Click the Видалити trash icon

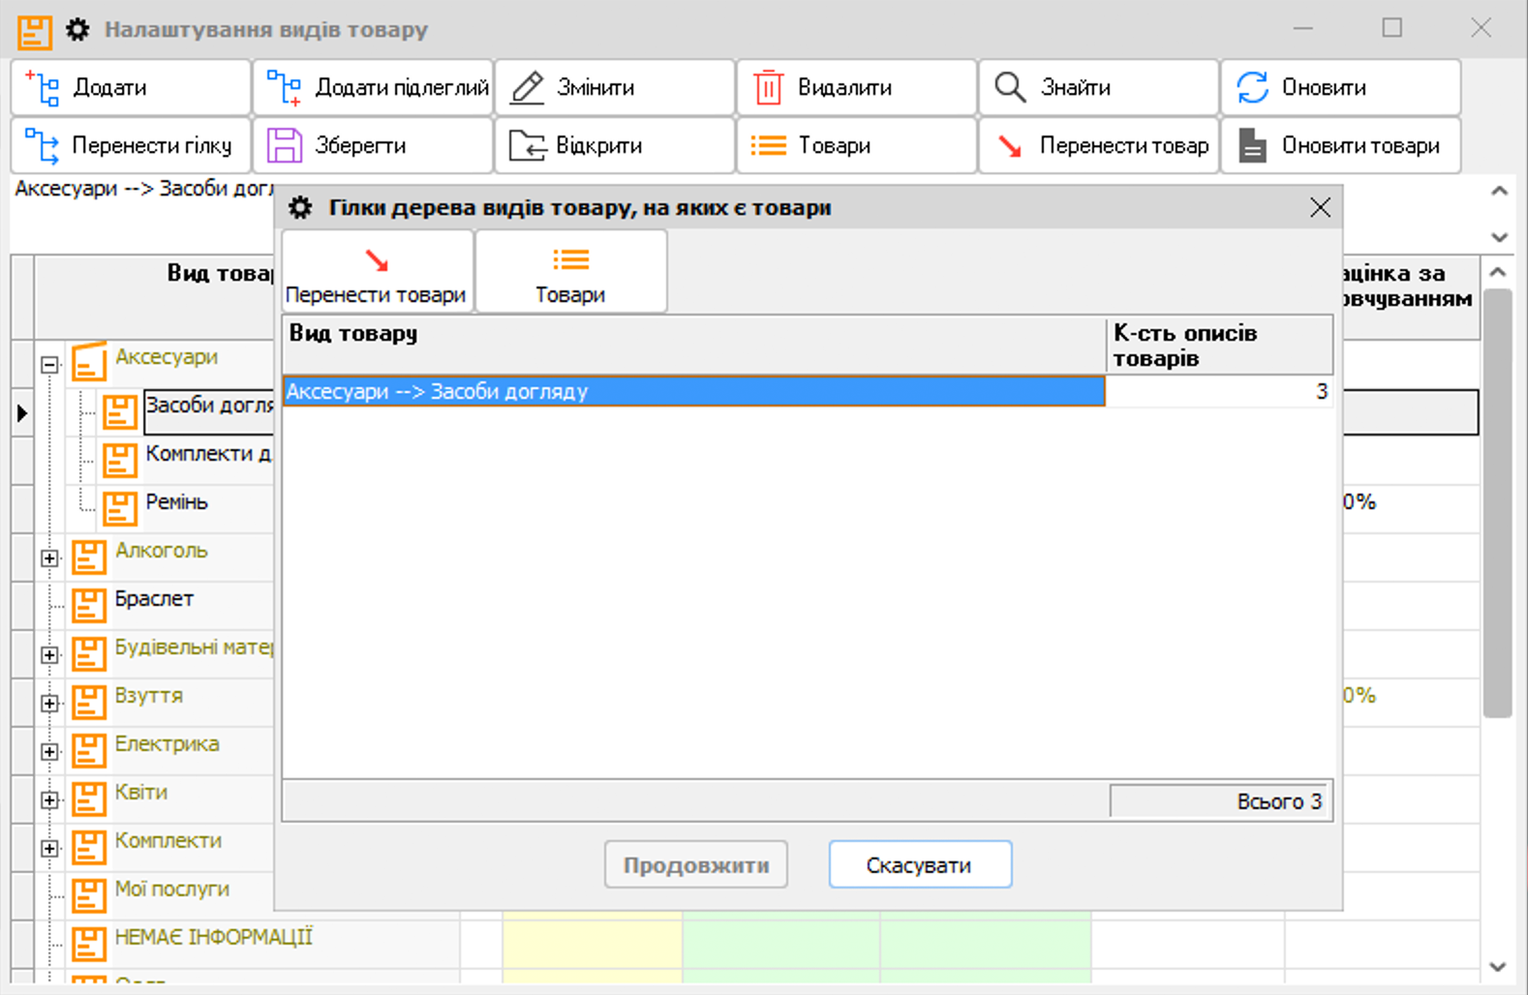768,88
